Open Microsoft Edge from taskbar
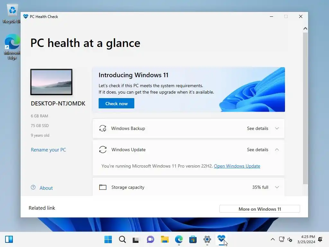The width and height of the screenshot is (329, 247). pos(179,239)
